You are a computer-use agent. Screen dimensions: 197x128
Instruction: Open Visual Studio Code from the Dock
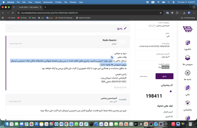pyautogui.click(x=61, y=124)
